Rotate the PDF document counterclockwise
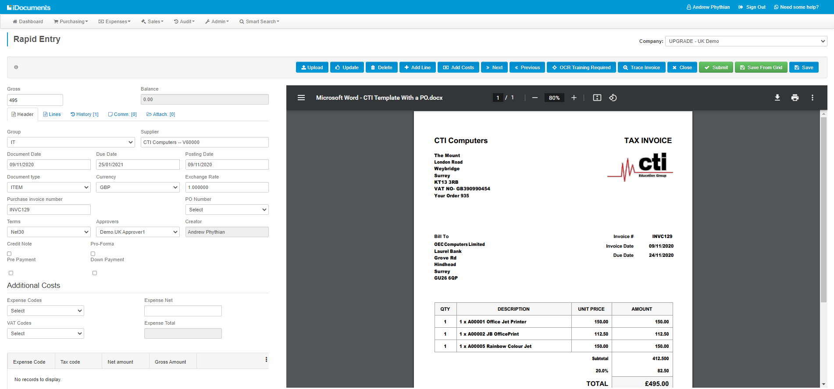The width and height of the screenshot is (834, 389). click(x=613, y=98)
